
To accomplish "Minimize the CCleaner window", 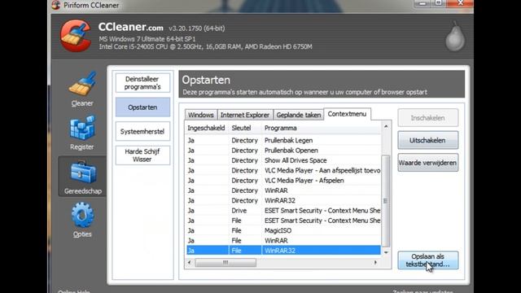I will pos(422,3).
